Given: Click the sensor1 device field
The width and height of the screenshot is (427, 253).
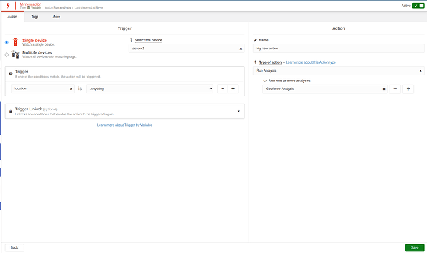Looking at the screenshot, I should (x=186, y=49).
